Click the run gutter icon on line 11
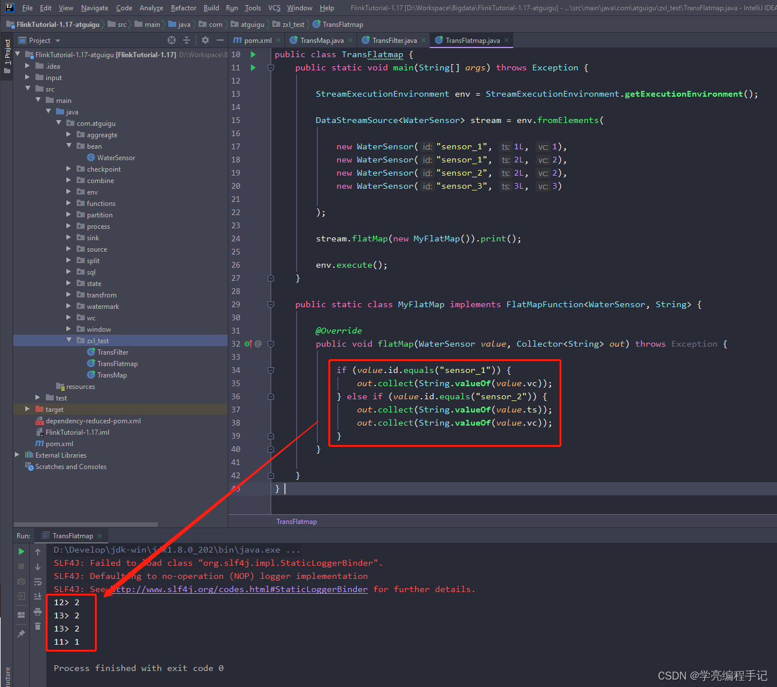777x687 pixels. [253, 67]
